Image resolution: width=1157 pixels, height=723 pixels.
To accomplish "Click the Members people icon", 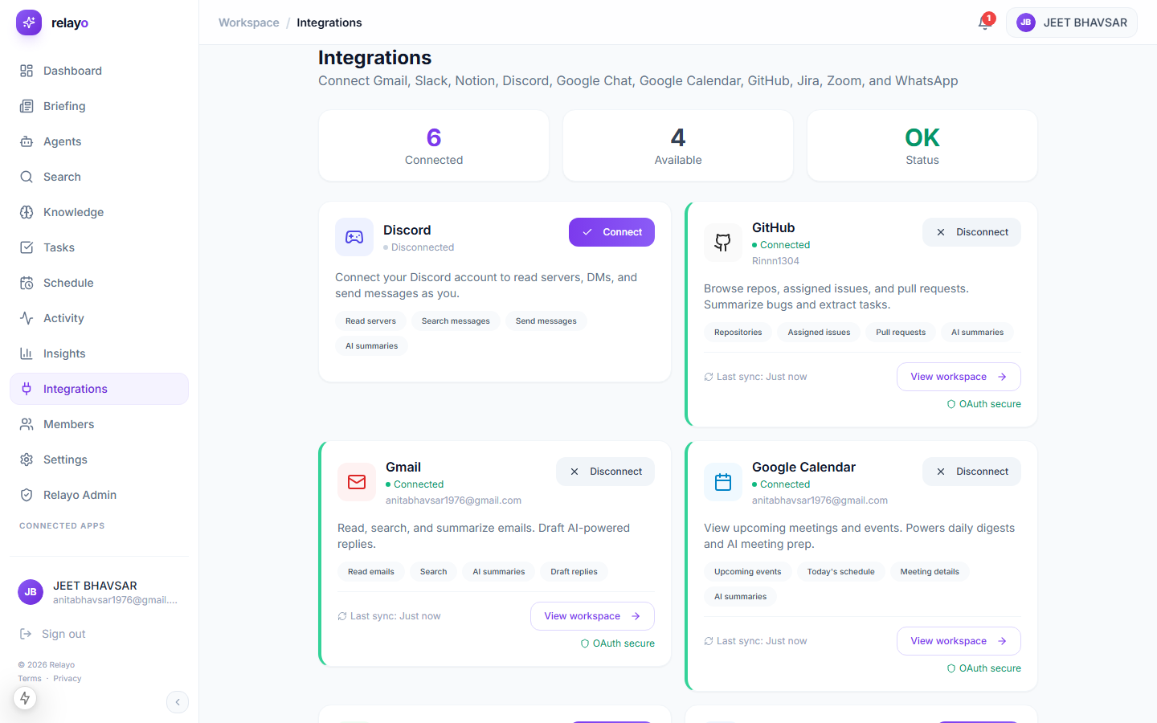I will pos(27,424).
